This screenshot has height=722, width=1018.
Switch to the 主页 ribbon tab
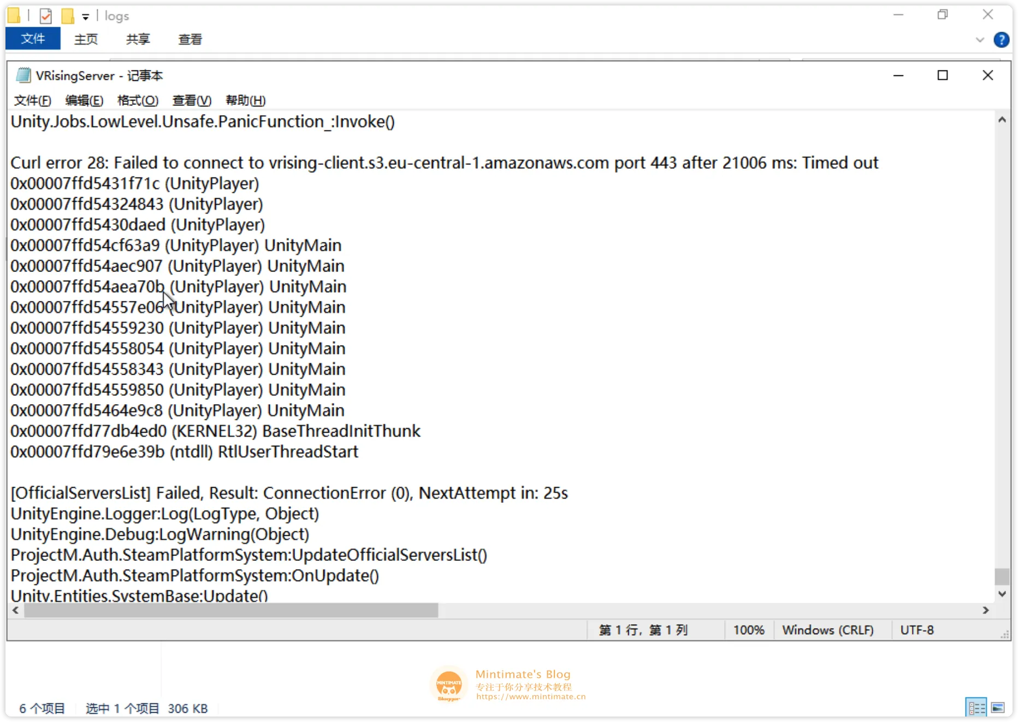coord(86,39)
